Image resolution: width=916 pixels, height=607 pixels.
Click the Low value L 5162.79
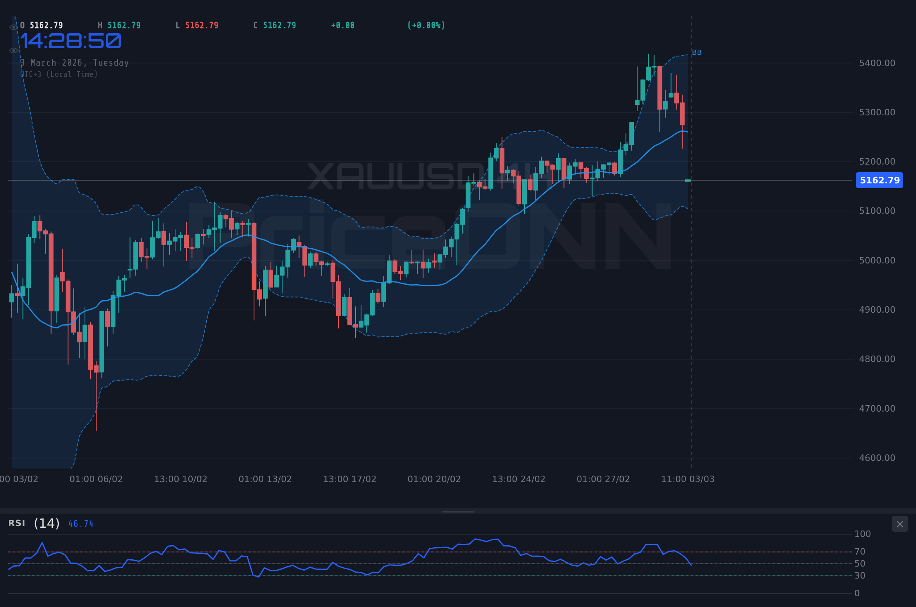[197, 25]
